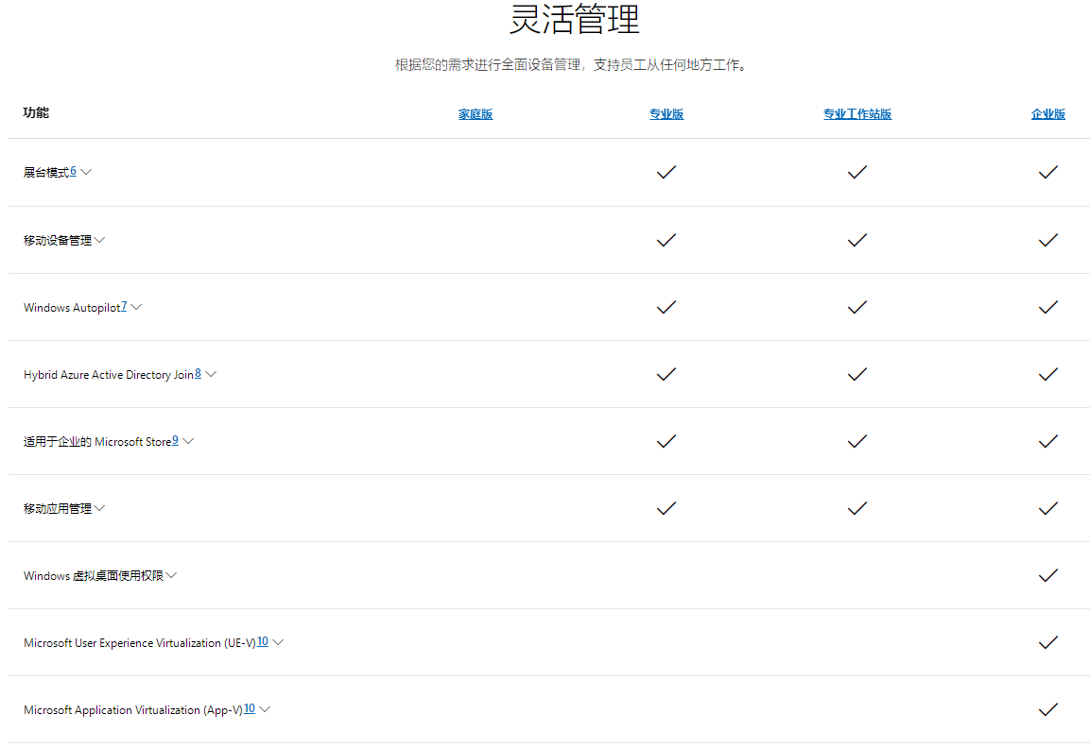Click the 展台模式 feature label
This screenshot has height=748, width=1090.
46,172
